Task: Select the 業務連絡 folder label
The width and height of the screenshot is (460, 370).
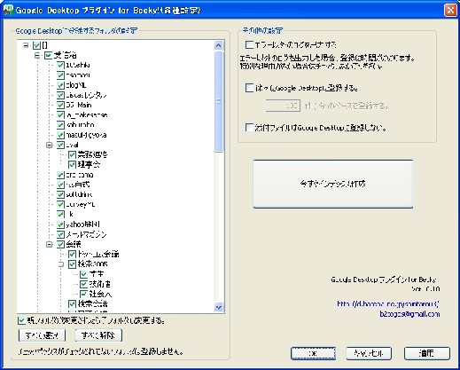Action: (x=92, y=154)
